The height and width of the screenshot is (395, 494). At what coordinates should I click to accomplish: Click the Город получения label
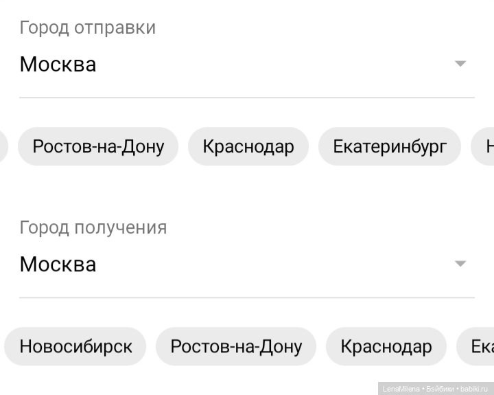(x=93, y=227)
